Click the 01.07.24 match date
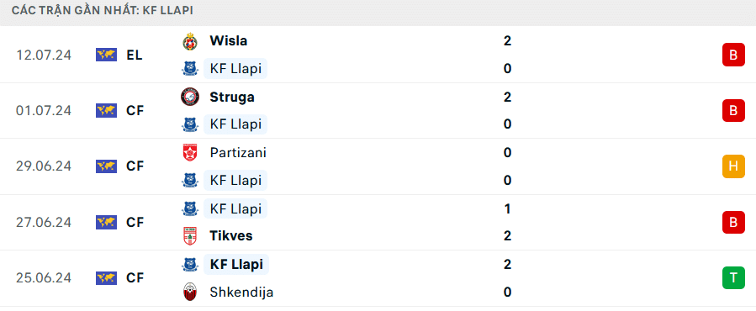Viewport: 756px width, 311px height. click(x=44, y=111)
